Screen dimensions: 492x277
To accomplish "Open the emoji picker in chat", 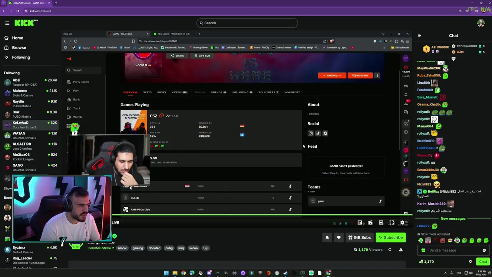I will pos(484,250).
